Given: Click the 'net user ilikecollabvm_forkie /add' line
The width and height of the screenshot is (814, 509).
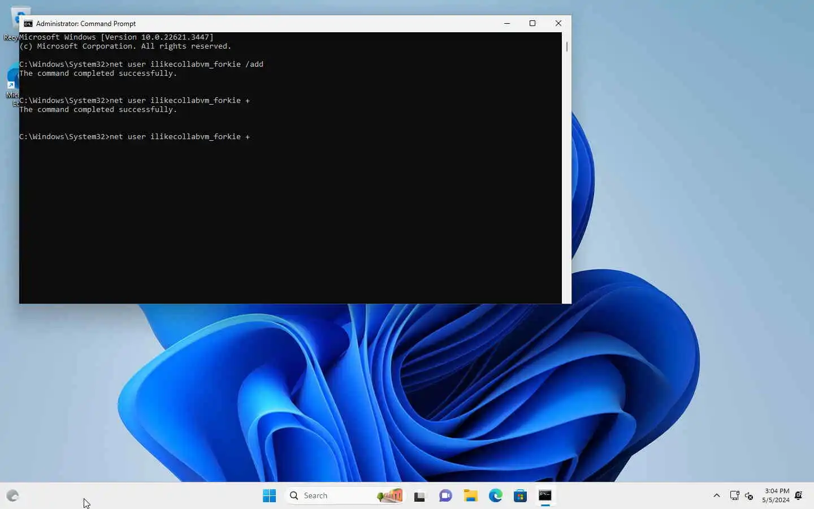Looking at the screenshot, I should [x=141, y=64].
